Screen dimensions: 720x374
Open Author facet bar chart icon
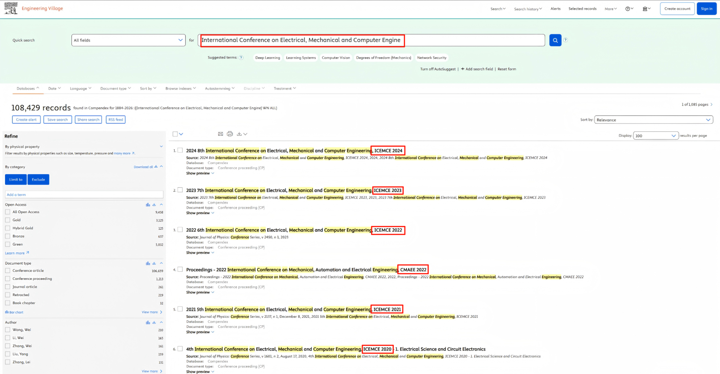[148, 322]
